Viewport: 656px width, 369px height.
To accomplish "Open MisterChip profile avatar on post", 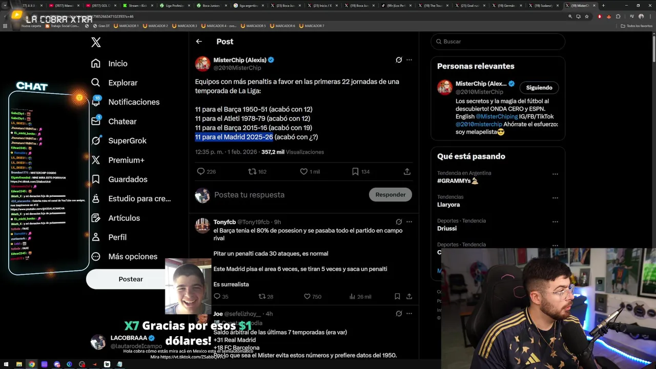I will (202, 64).
